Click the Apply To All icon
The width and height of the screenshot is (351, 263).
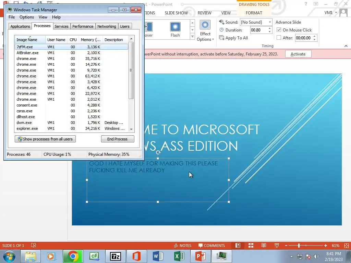coord(221,38)
